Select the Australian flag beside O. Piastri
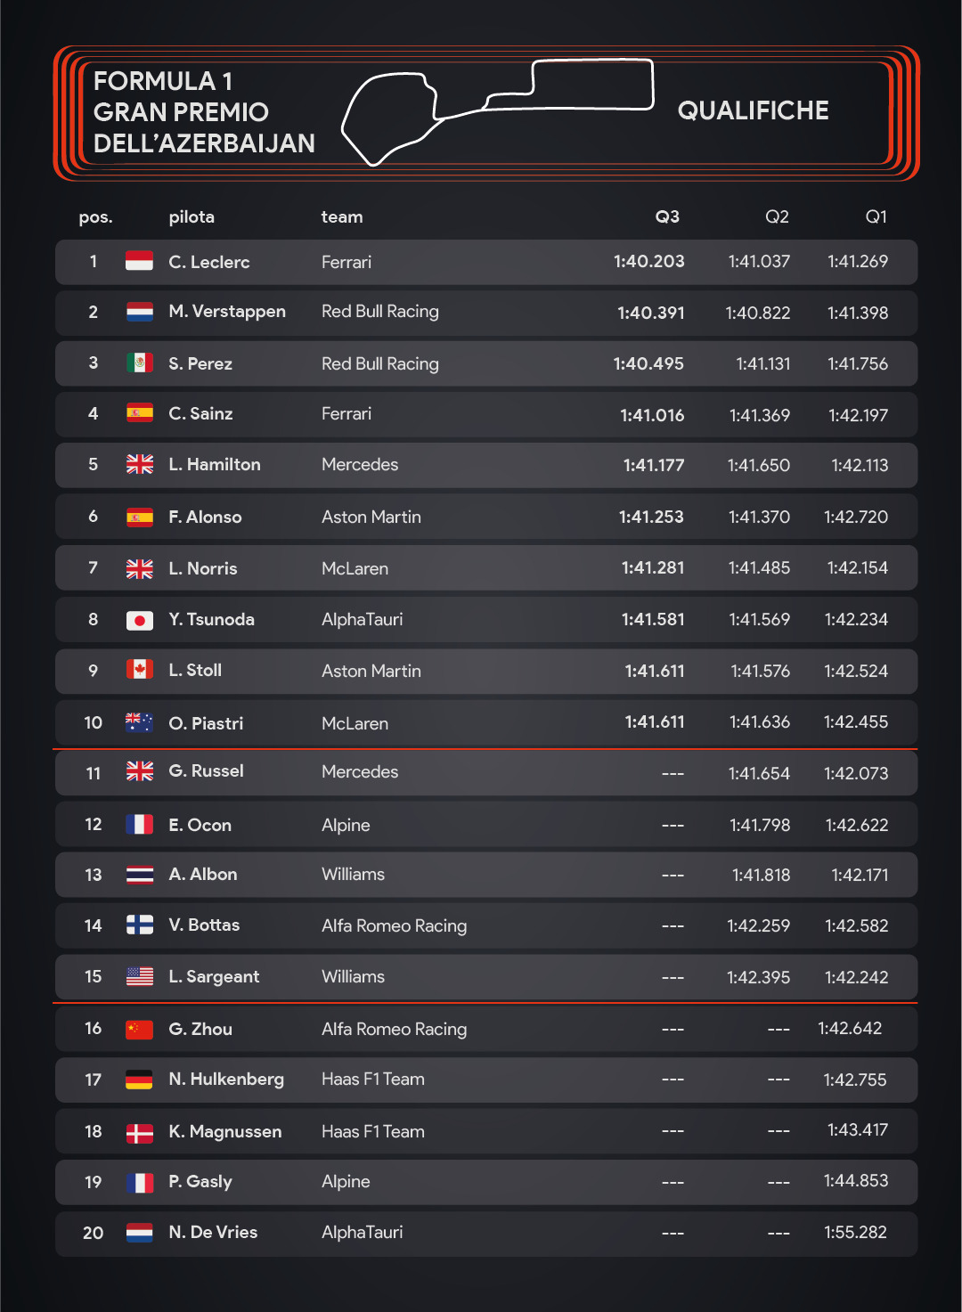962x1312 pixels. 139,722
